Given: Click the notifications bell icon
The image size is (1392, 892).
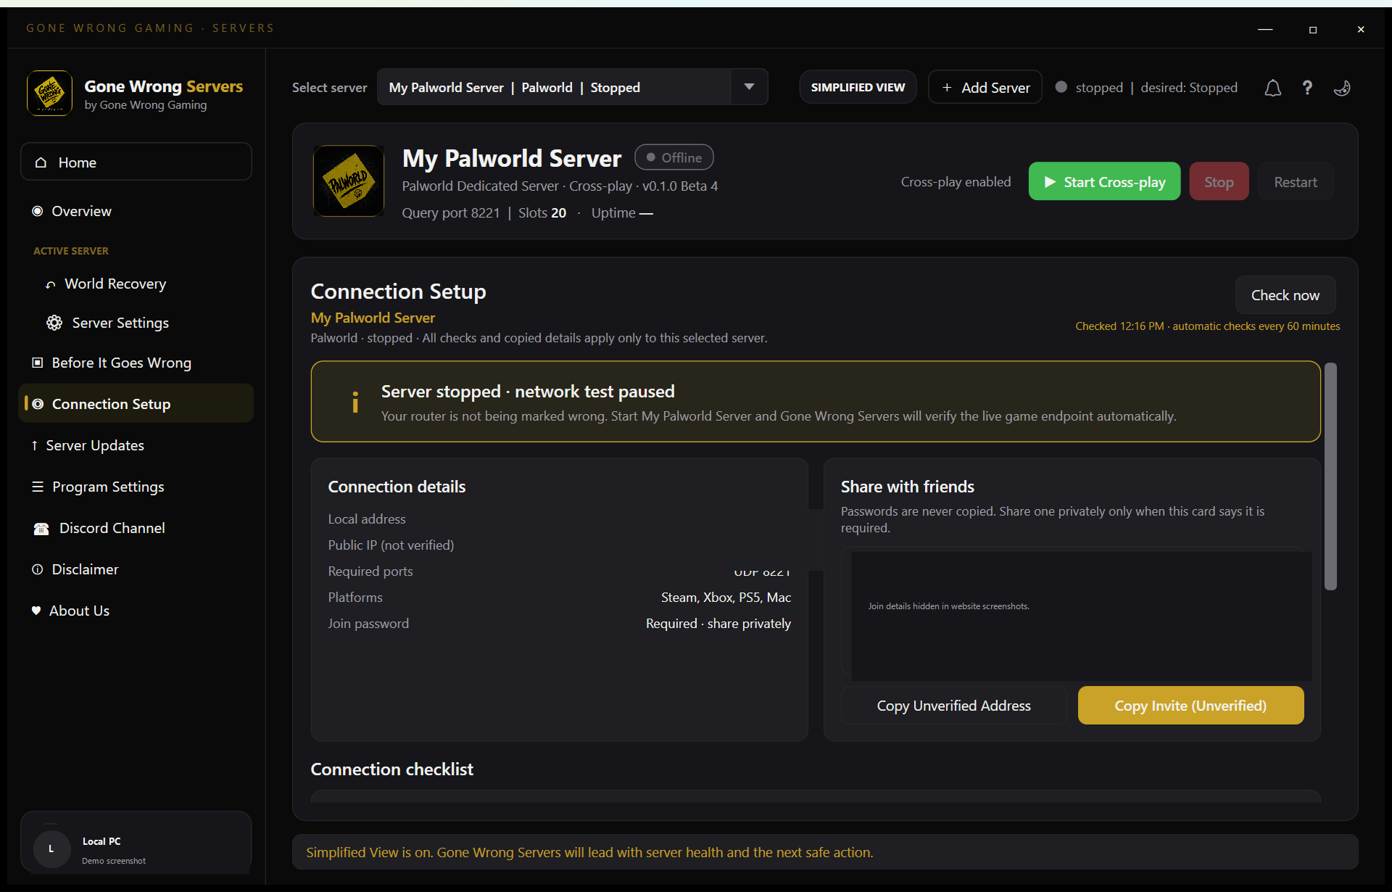Looking at the screenshot, I should point(1272,88).
